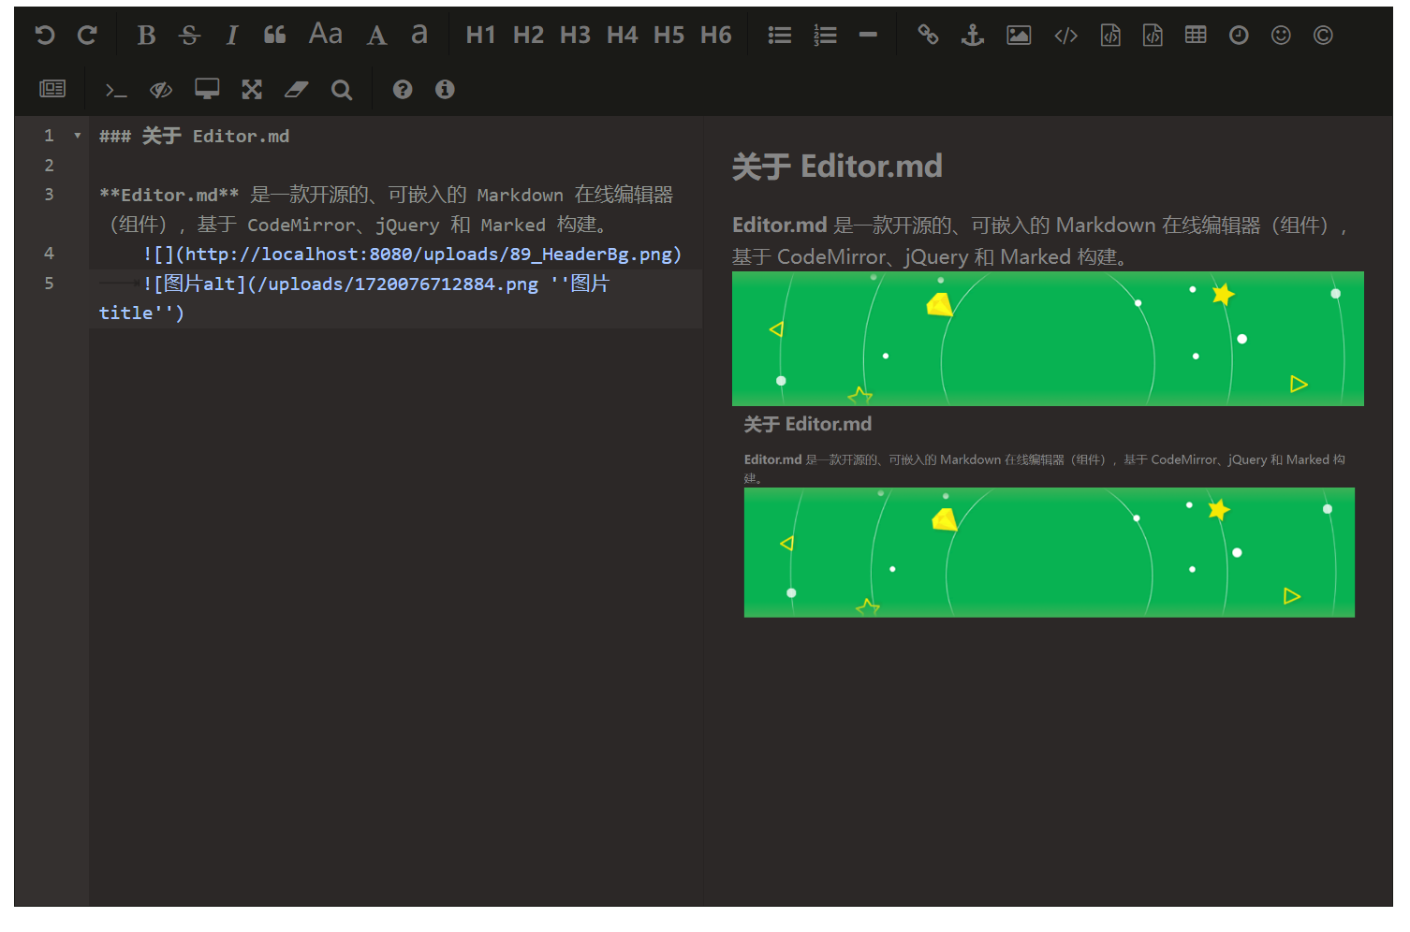Viewport: 1410px width, 932px height.
Task: Click the smaller 关于 Editor.md heading in preview
Action: click(x=808, y=425)
